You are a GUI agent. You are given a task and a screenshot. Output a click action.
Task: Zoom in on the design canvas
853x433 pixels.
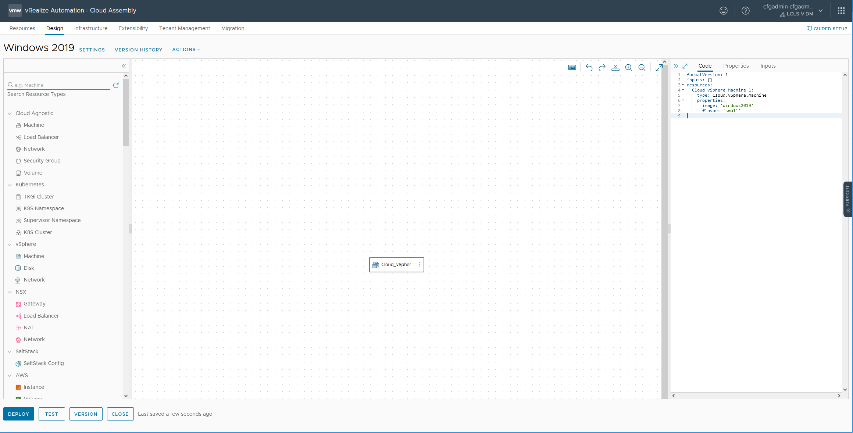click(x=629, y=68)
